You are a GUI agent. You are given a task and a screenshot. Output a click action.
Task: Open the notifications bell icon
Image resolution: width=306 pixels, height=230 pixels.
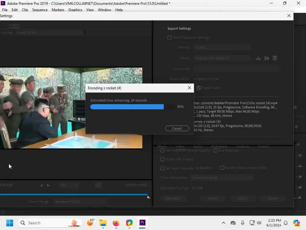pos(286,223)
